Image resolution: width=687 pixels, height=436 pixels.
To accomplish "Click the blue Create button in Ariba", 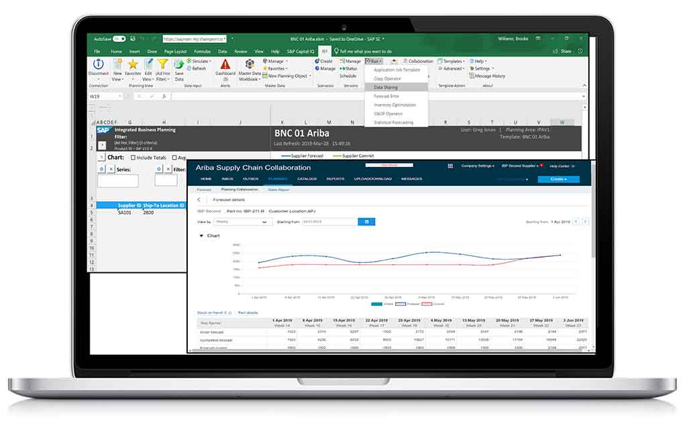I will click(x=559, y=179).
